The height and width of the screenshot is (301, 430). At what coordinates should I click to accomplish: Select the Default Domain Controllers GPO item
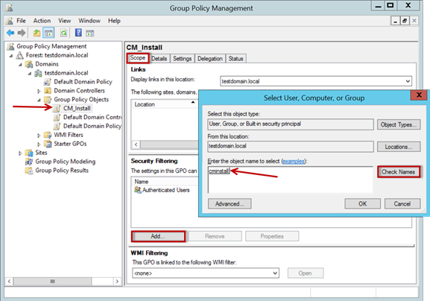tap(92, 117)
